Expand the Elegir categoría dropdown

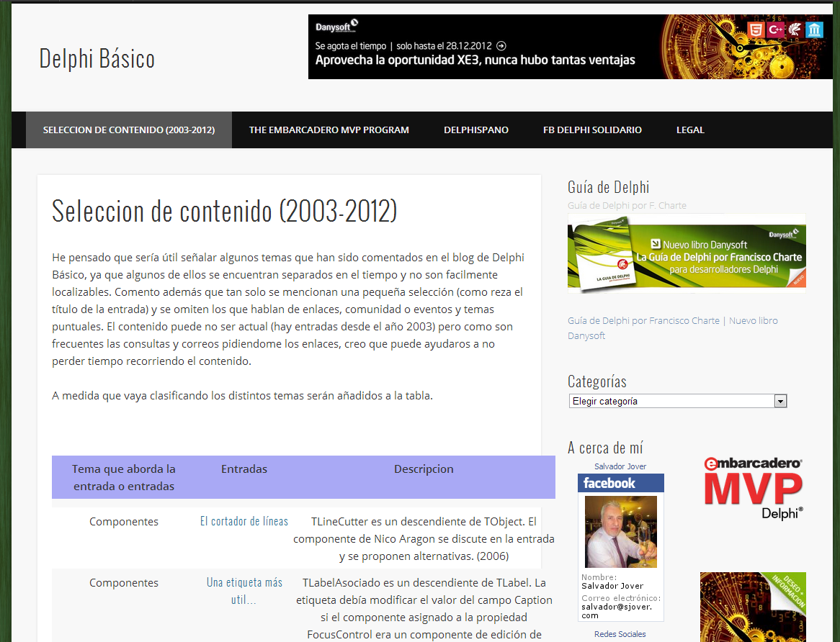pos(671,402)
